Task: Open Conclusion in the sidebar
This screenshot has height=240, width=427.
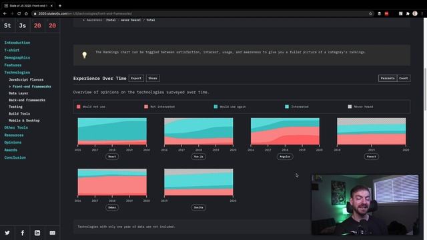Action: (15, 157)
